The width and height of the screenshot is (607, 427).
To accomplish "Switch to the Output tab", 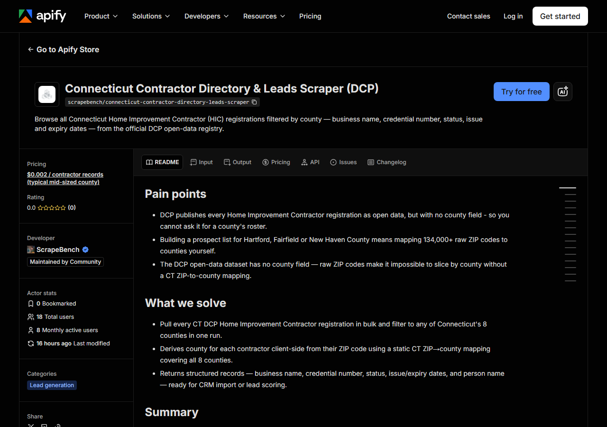I will (238, 162).
